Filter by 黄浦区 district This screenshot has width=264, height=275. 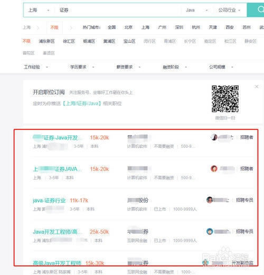click(x=109, y=41)
